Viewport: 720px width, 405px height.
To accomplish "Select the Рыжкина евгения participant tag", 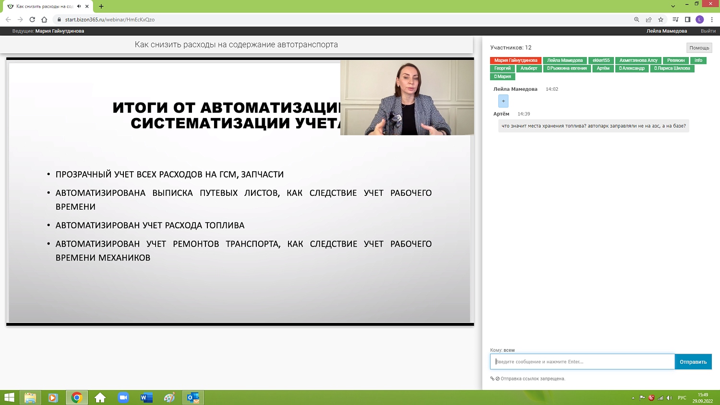I will point(567,68).
